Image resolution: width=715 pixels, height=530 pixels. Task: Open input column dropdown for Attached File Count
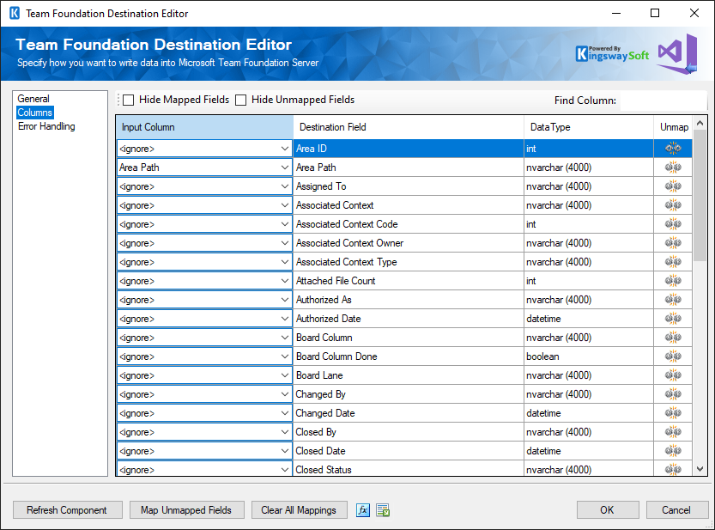pyautogui.click(x=285, y=281)
